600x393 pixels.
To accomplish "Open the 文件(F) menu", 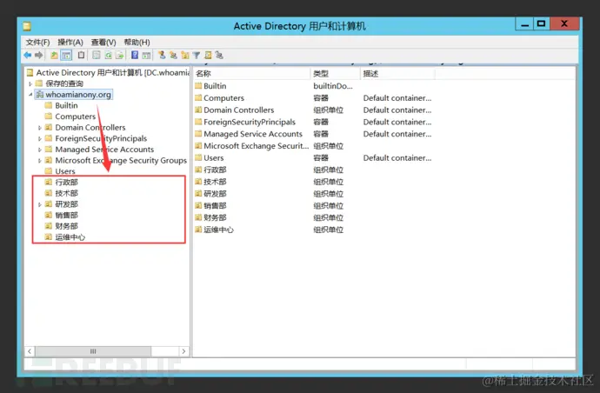I will pos(37,42).
